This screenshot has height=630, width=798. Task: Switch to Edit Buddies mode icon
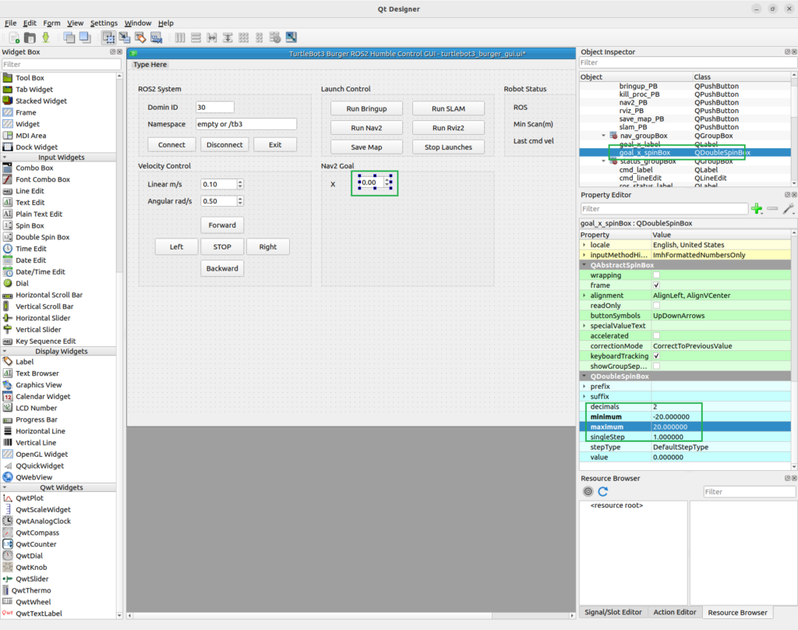point(140,37)
